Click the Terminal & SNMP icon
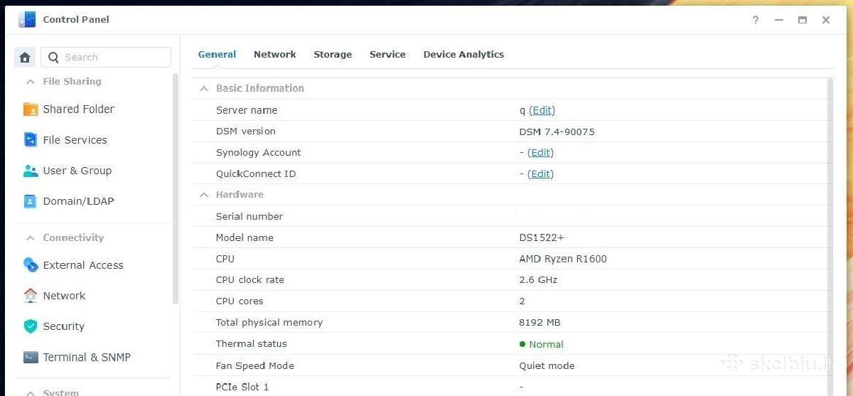Viewport: 853px width, 396px height. (31, 358)
